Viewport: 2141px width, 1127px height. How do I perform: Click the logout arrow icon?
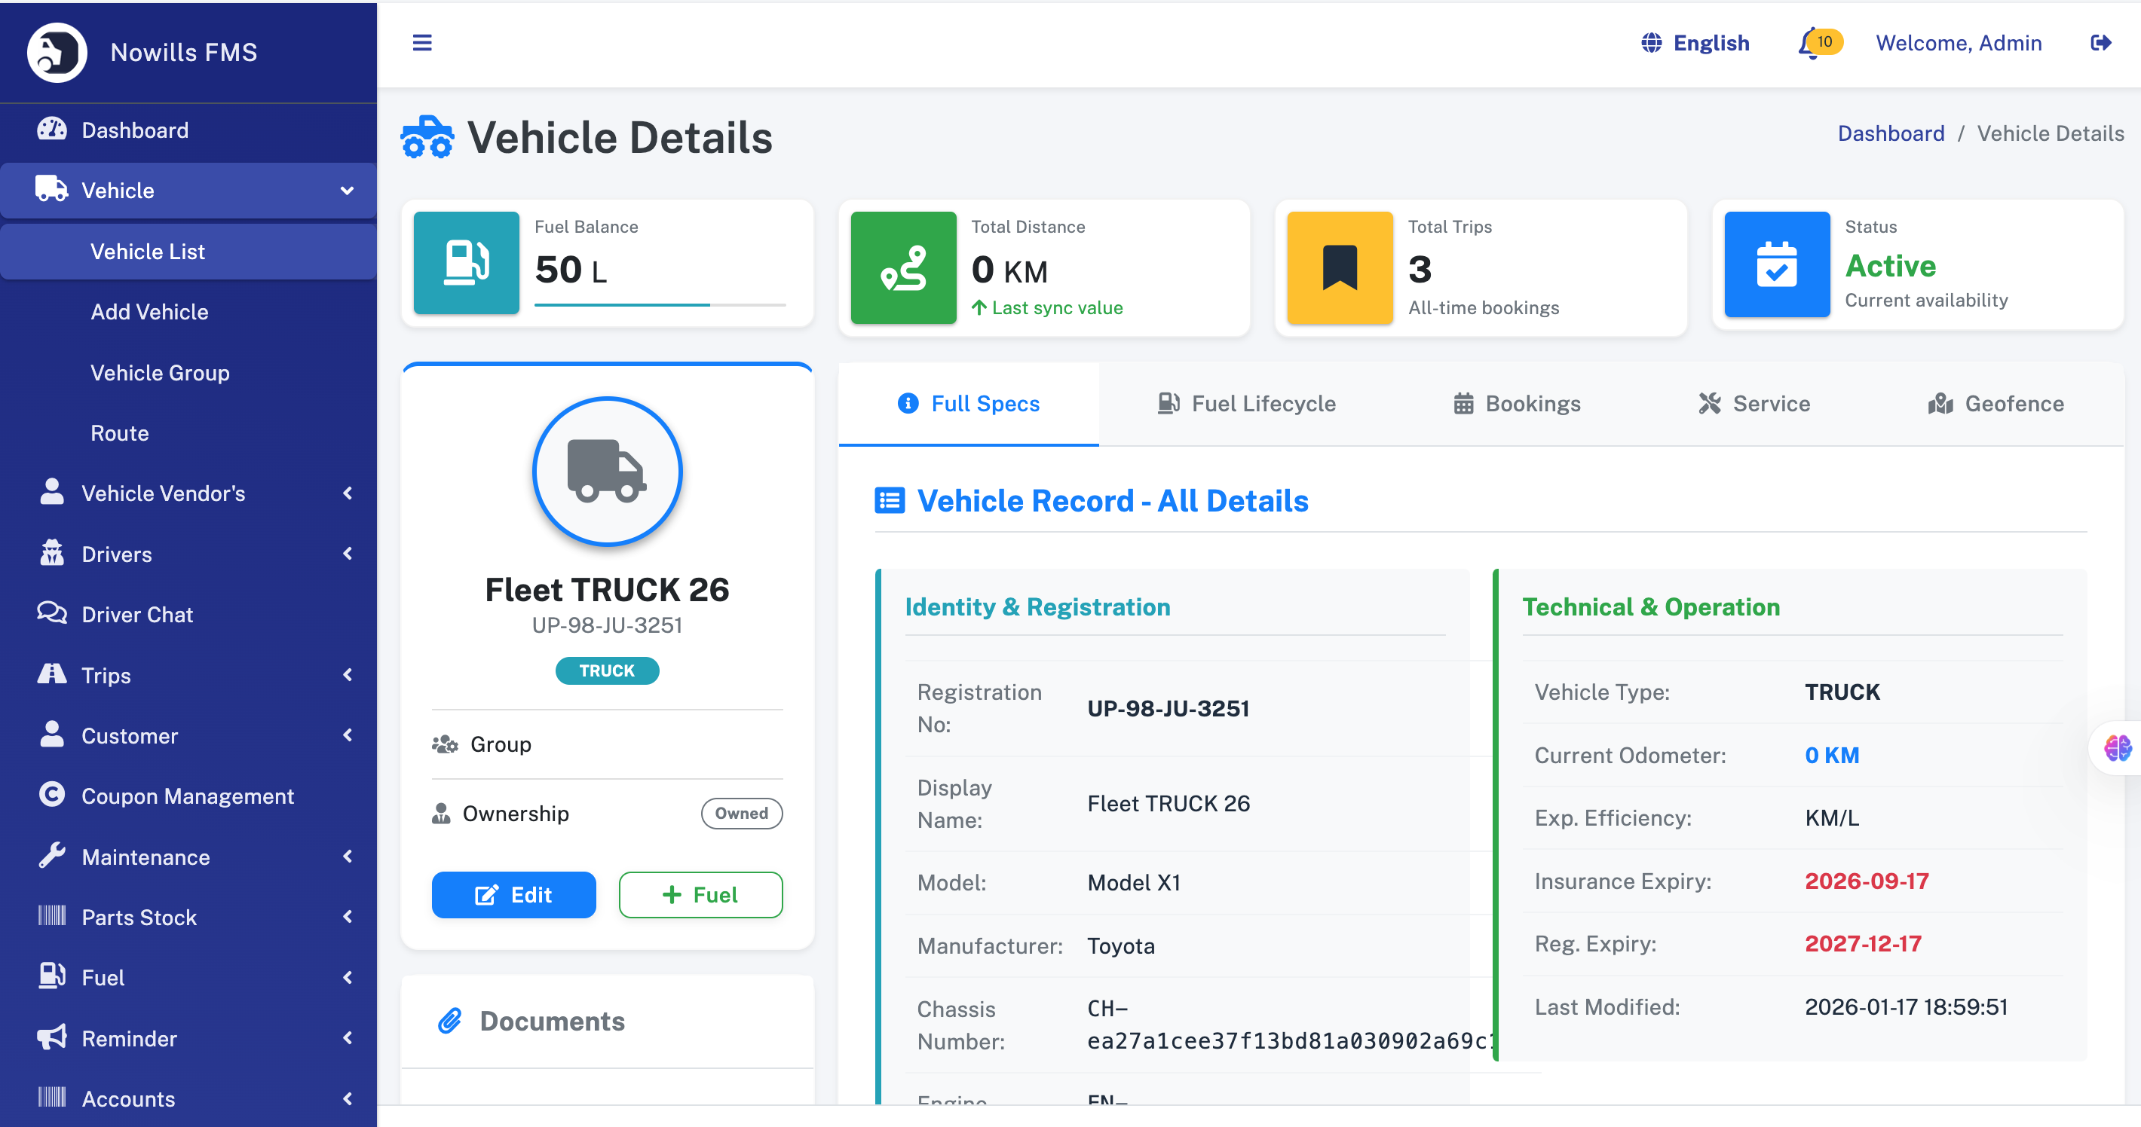click(x=2100, y=42)
